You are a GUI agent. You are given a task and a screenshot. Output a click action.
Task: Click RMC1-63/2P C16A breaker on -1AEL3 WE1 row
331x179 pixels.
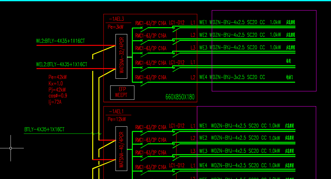151,23
